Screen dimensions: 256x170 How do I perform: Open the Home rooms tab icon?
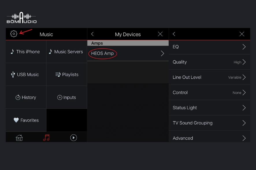coord(19,138)
